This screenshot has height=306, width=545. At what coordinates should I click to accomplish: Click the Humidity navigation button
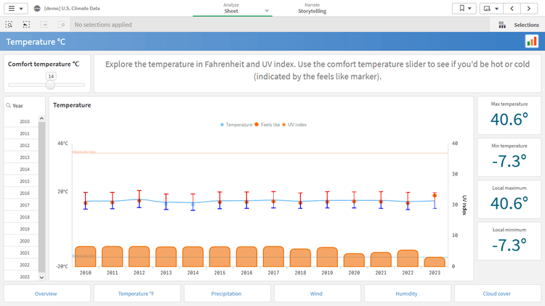[406, 294]
